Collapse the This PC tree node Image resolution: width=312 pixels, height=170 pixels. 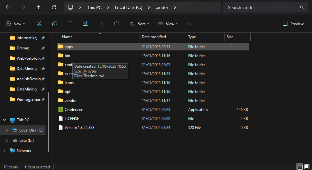[x=5, y=120]
